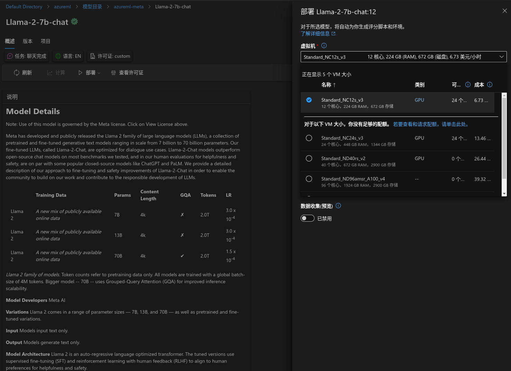Click the GPU category of Standard_NC12s_v3
This screenshot has height=371, width=511.
419,100
